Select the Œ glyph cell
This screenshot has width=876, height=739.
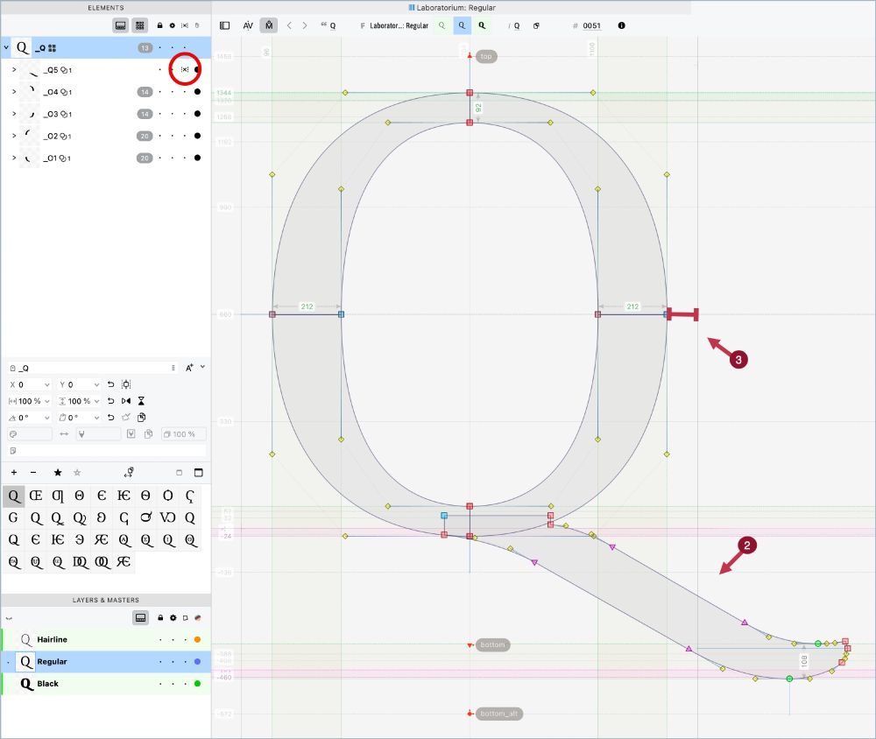pyautogui.click(x=36, y=496)
